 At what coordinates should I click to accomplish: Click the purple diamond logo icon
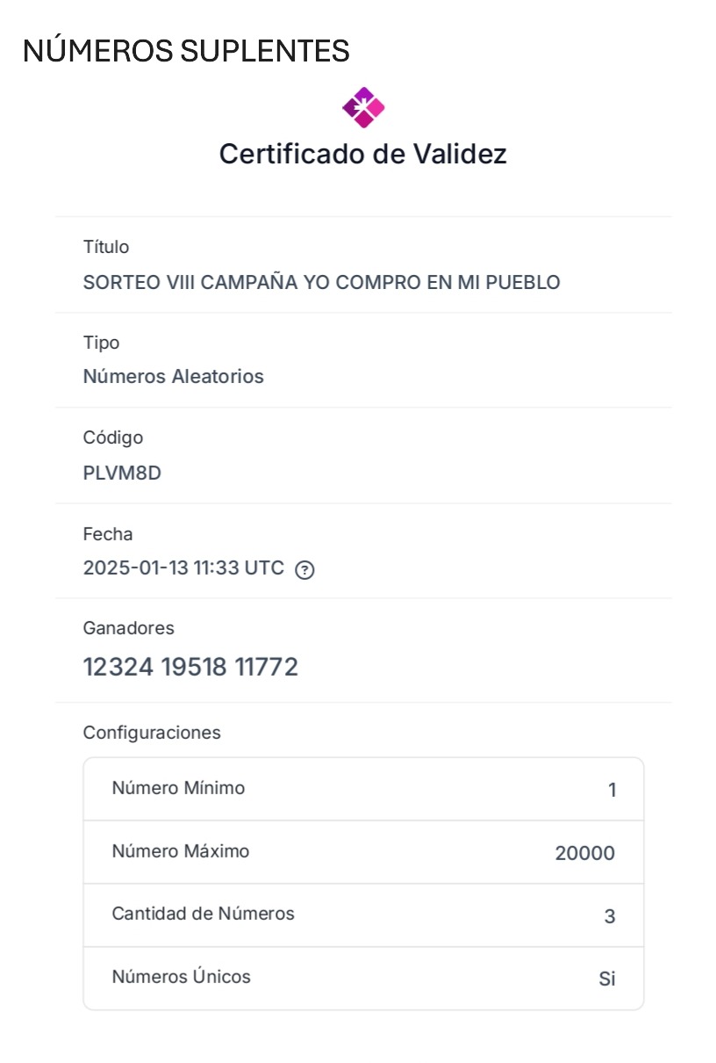363,108
